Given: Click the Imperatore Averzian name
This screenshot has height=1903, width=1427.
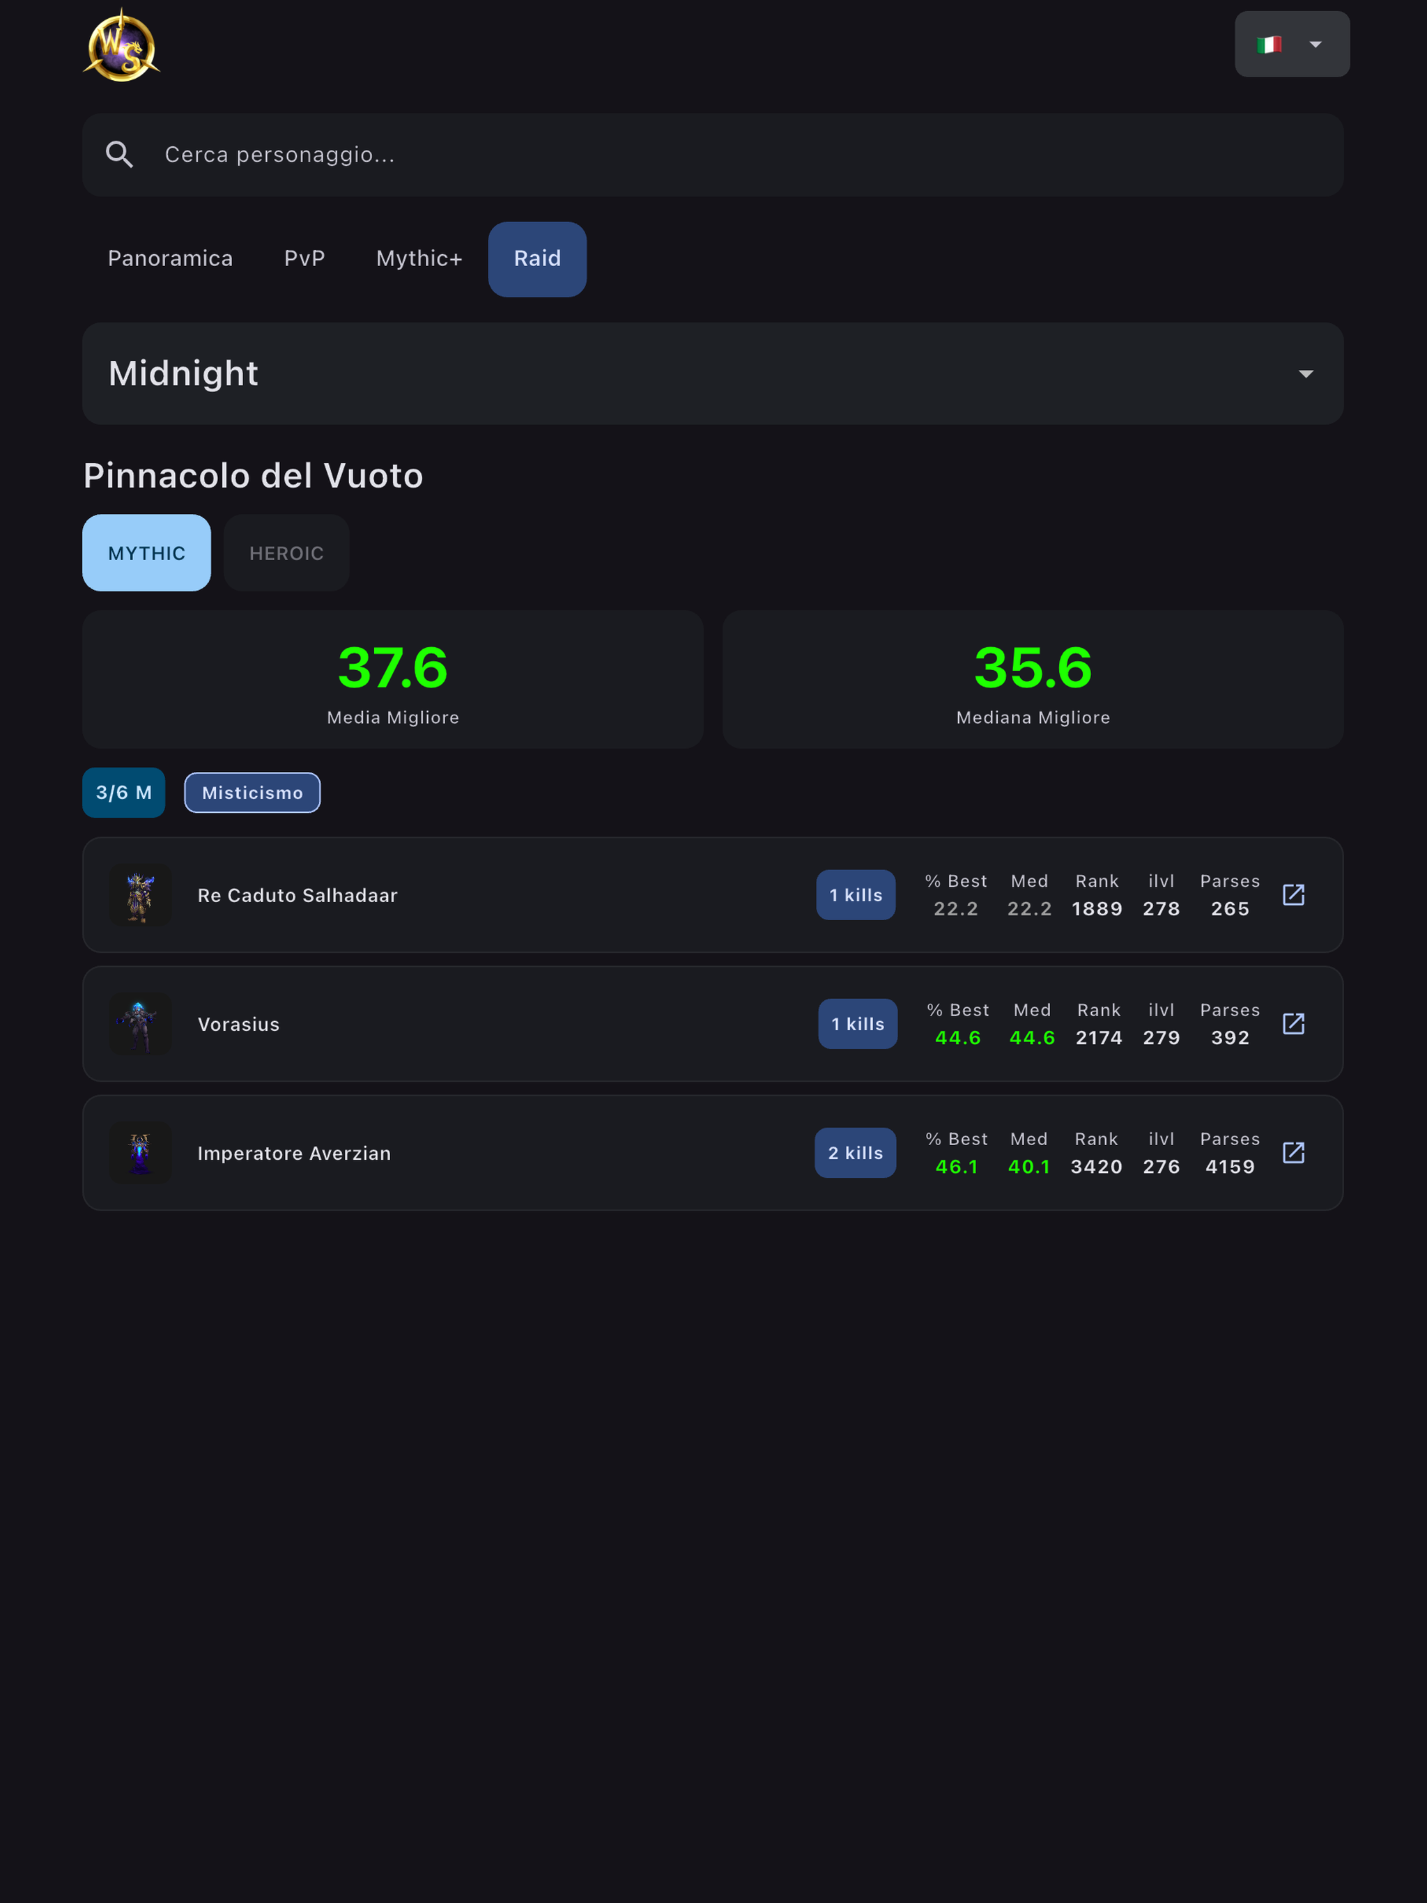Looking at the screenshot, I should pyautogui.click(x=293, y=1154).
